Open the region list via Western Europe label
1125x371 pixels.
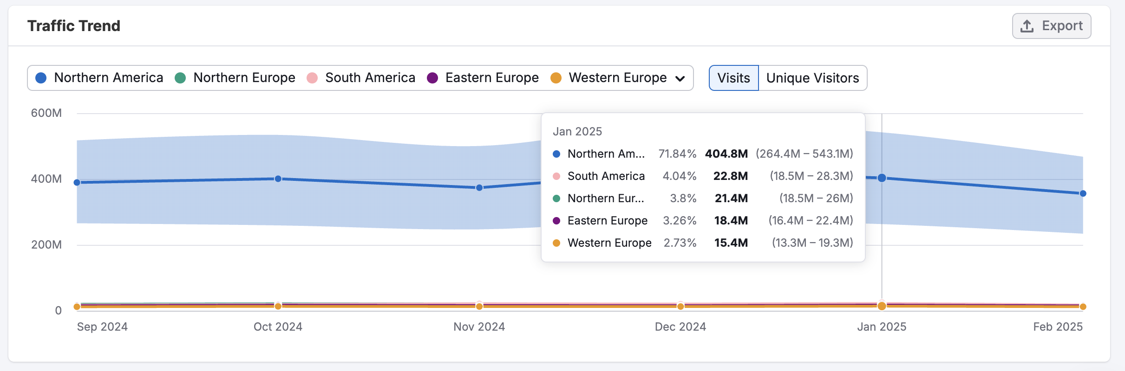617,78
